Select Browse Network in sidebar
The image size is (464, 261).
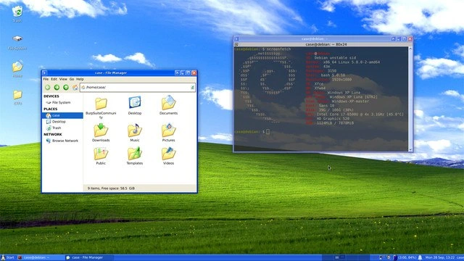62,141
